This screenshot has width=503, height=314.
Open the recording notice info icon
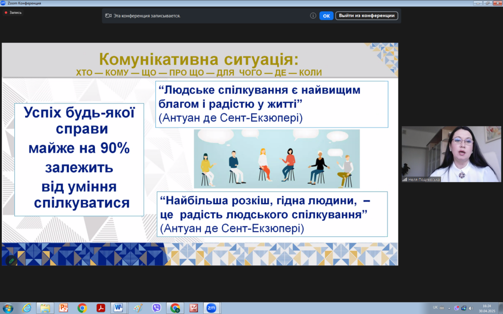313,16
